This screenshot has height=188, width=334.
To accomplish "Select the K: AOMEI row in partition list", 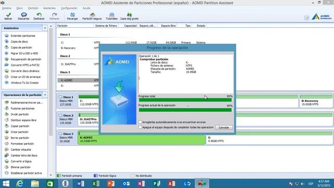I will pyautogui.click(x=78, y=80).
